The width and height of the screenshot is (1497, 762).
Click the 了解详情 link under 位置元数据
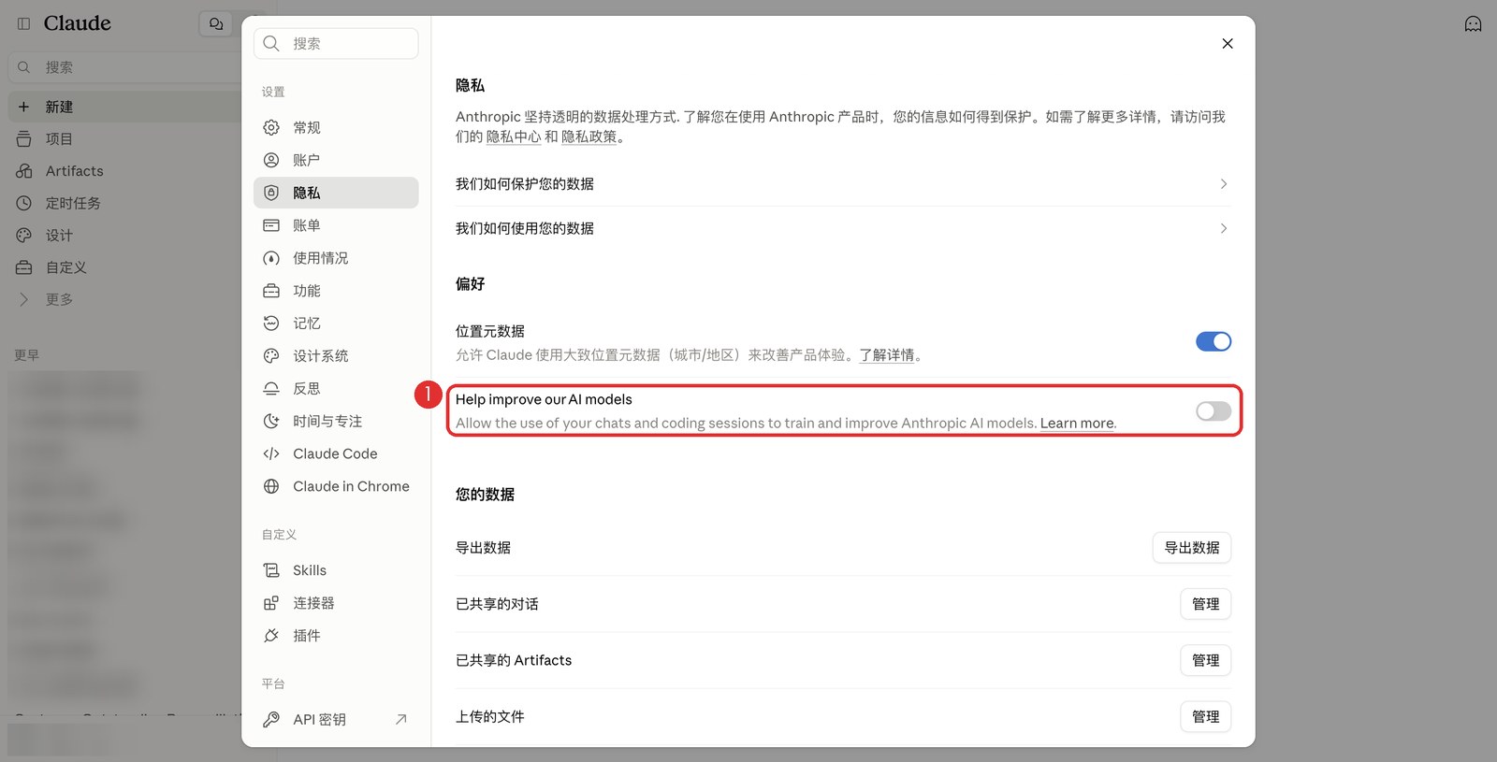887,355
